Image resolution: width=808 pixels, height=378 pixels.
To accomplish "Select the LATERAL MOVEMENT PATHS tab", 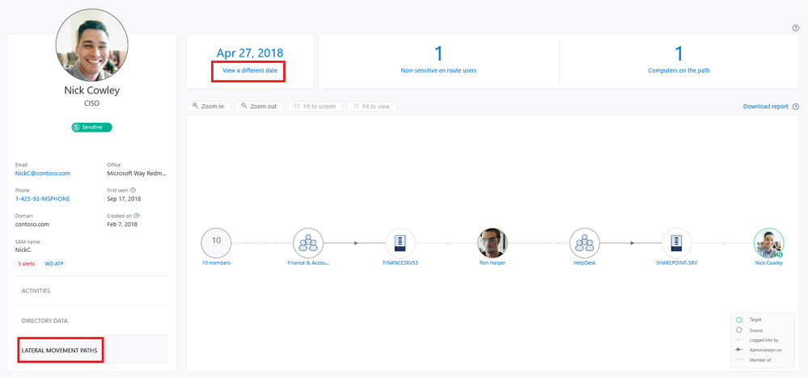I will coord(91,351).
